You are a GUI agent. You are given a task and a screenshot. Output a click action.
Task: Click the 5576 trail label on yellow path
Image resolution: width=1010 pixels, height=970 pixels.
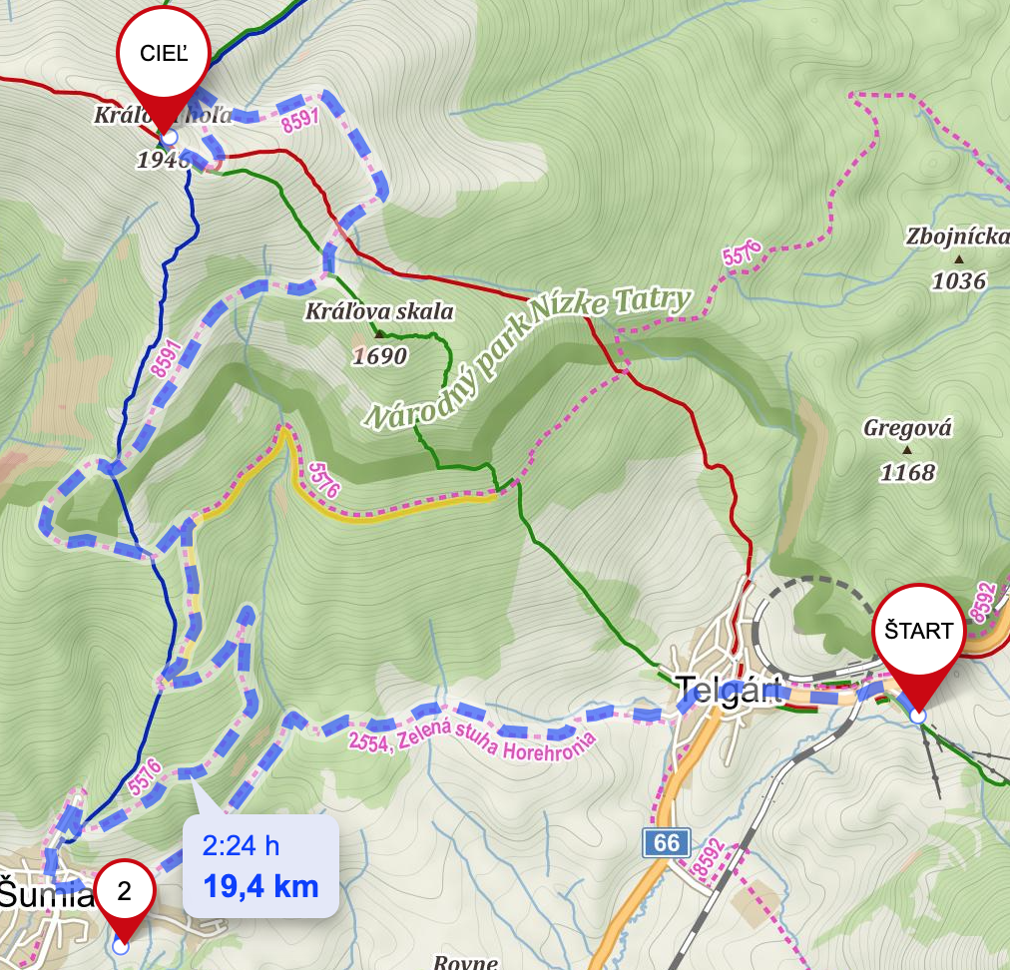click(x=323, y=480)
